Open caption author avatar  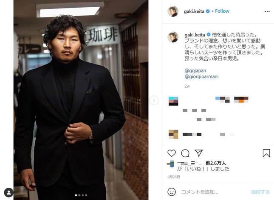173,37
